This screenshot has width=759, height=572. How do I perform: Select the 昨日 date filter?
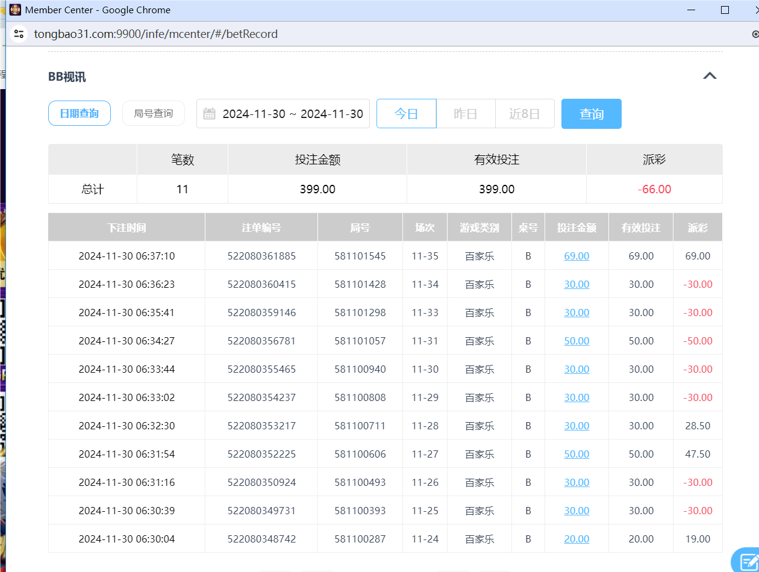tap(466, 113)
